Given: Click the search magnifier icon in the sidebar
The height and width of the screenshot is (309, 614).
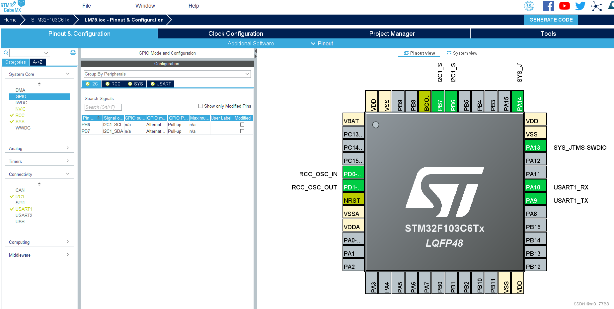Looking at the screenshot, I should pos(5,53).
